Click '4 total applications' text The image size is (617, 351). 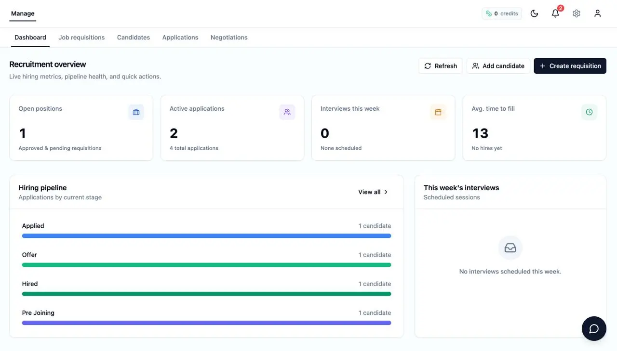pyautogui.click(x=194, y=148)
